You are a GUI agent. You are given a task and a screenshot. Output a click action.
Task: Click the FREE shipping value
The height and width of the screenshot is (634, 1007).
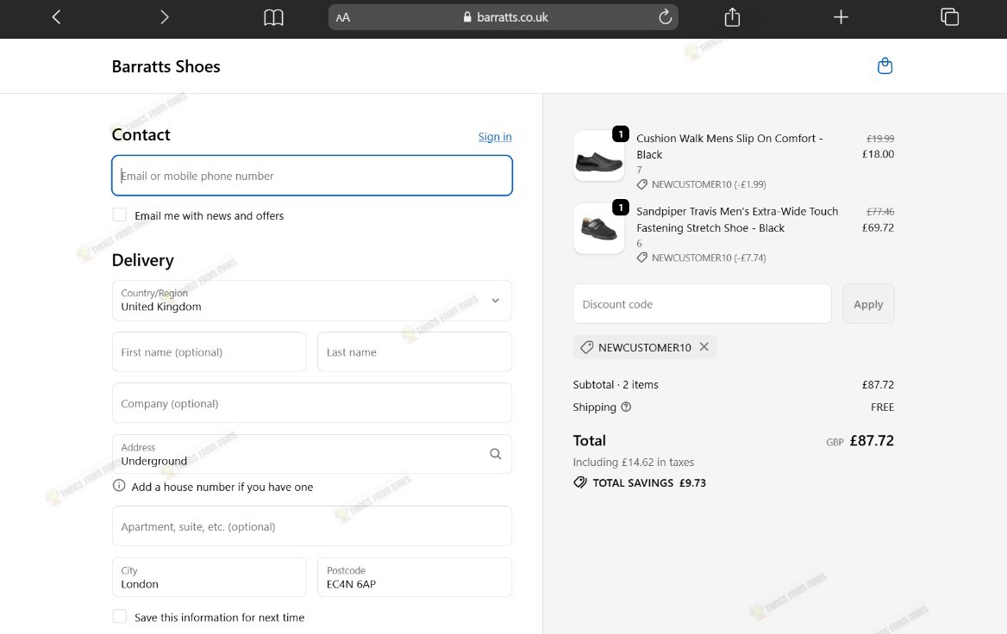(x=882, y=407)
